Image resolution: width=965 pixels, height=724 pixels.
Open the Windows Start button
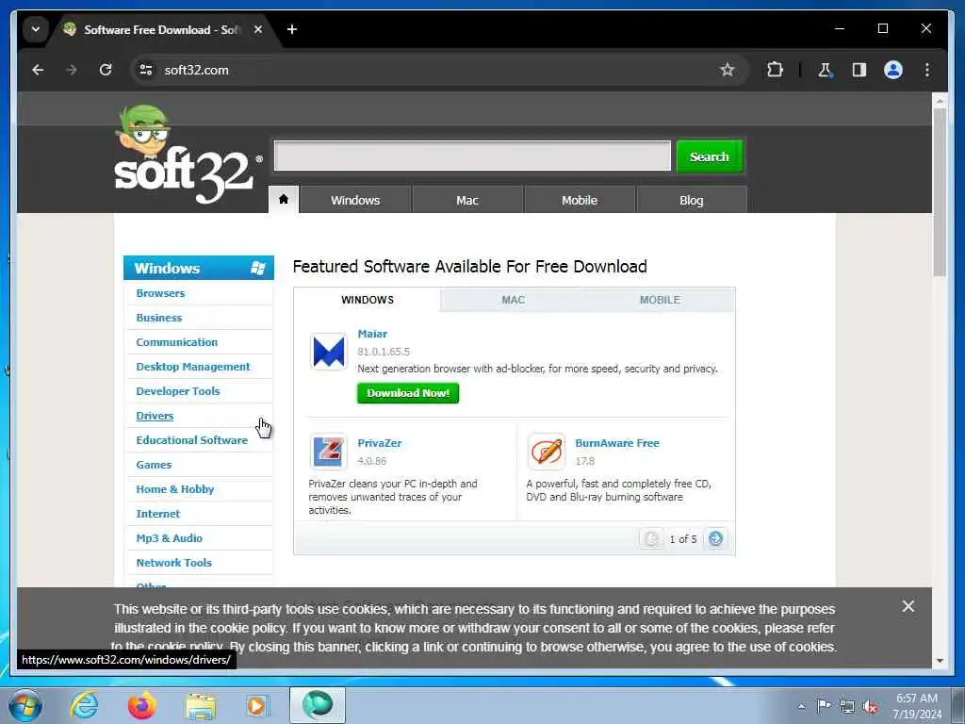pos(25,705)
